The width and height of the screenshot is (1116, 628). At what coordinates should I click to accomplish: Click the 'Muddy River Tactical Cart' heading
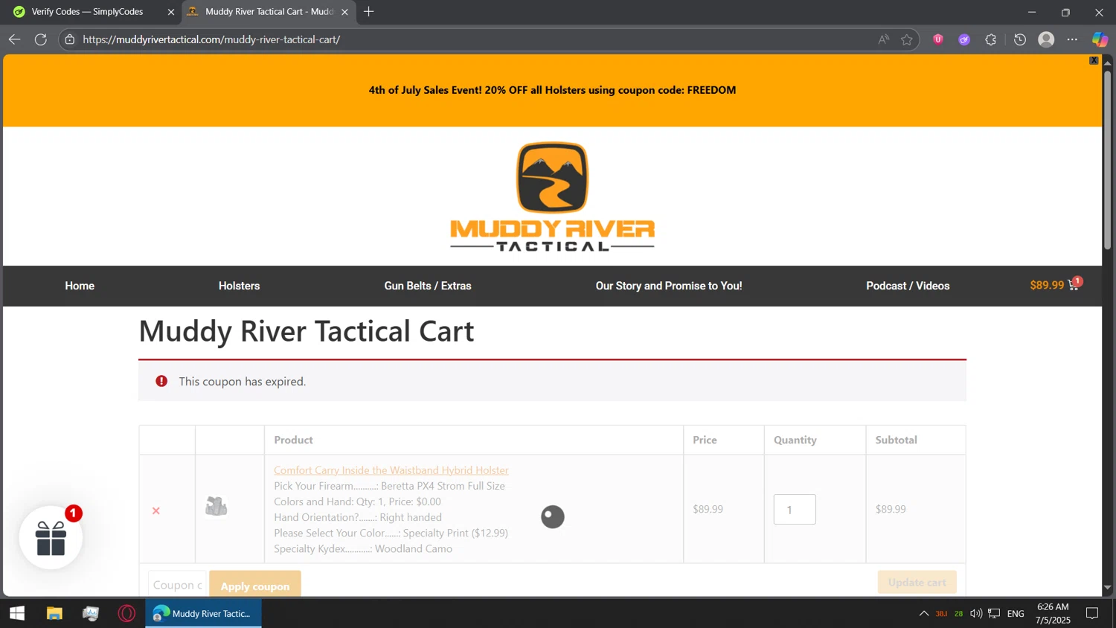click(x=306, y=331)
